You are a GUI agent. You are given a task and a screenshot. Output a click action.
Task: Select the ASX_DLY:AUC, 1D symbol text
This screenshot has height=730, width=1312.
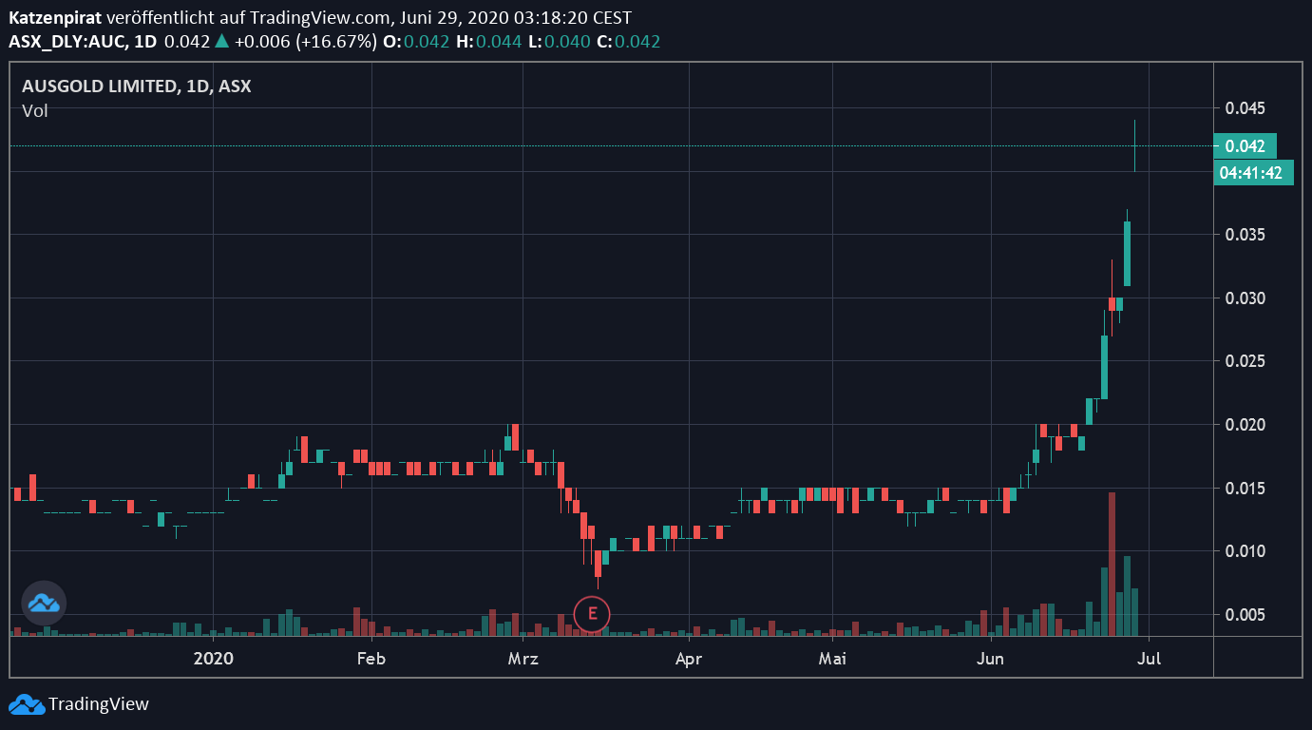point(83,41)
